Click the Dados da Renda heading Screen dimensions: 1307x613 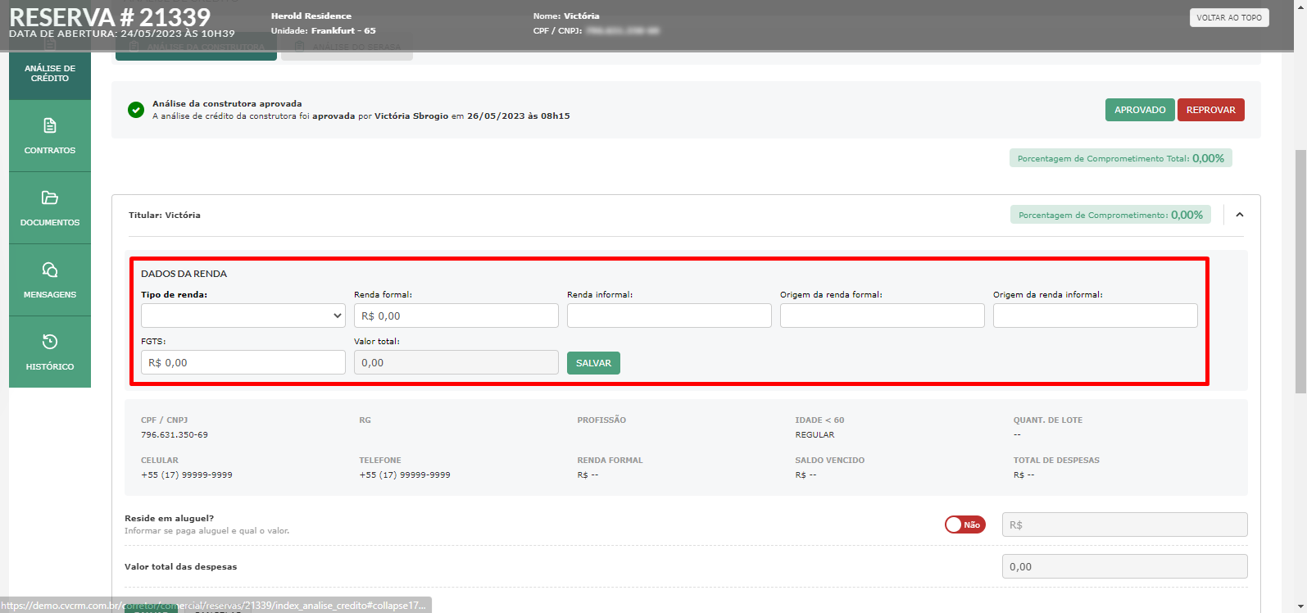tap(184, 274)
